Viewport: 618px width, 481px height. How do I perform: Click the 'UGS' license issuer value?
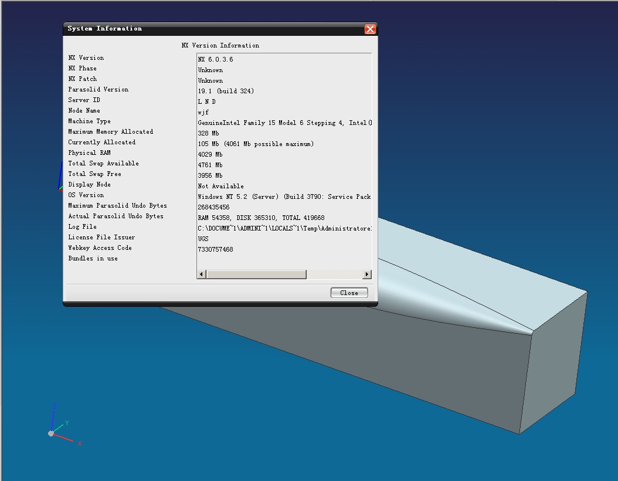pos(203,239)
